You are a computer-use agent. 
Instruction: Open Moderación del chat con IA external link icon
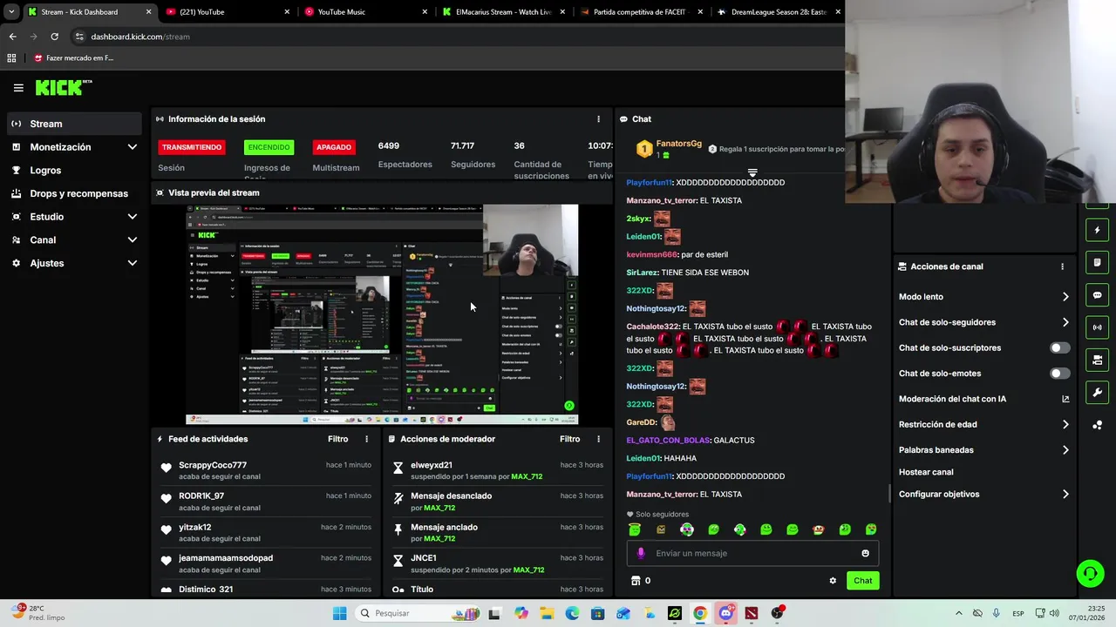click(1065, 399)
